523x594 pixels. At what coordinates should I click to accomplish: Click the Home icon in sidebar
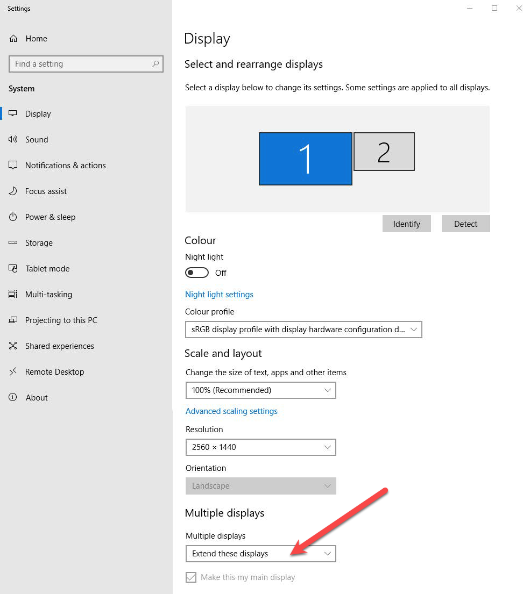[13, 39]
